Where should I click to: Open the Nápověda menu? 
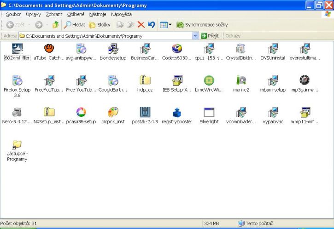click(x=122, y=14)
